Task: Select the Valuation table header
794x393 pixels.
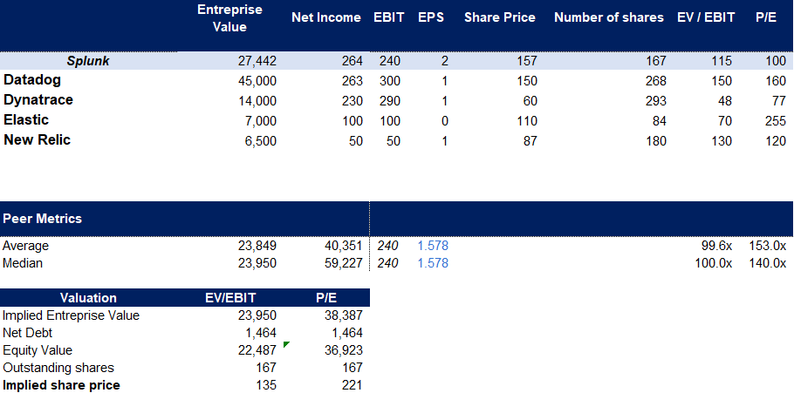Action: click(x=88, y=298)
